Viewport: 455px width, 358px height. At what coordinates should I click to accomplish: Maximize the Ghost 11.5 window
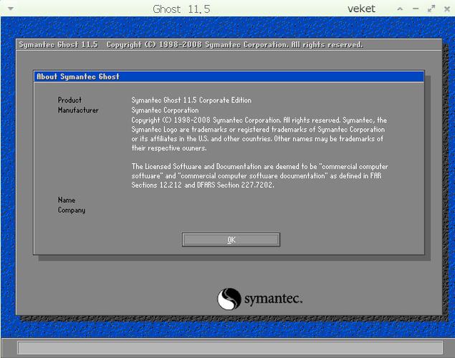click(x=431, y=9)
